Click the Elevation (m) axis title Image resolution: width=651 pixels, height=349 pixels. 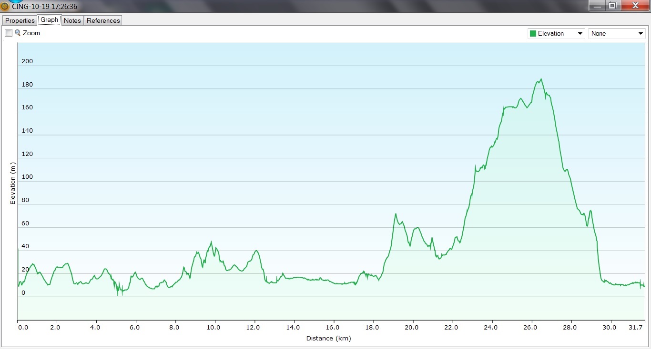pyautogui.click(x=13, y=183)
